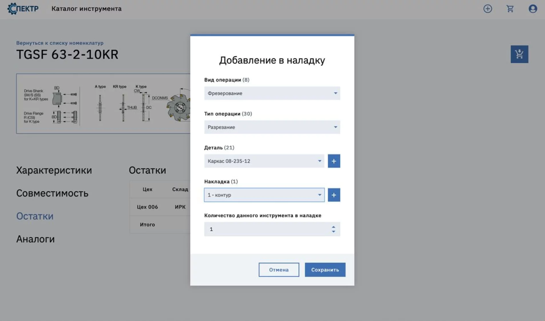Click the Цех column header
The image size is (545, 321).
(x=147, y=189)
